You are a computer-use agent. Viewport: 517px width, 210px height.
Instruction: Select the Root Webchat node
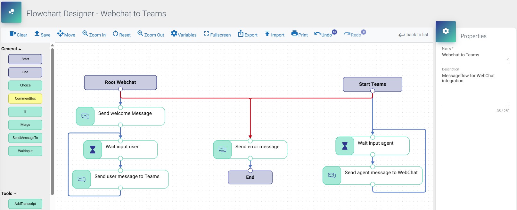tap(120, 82)
